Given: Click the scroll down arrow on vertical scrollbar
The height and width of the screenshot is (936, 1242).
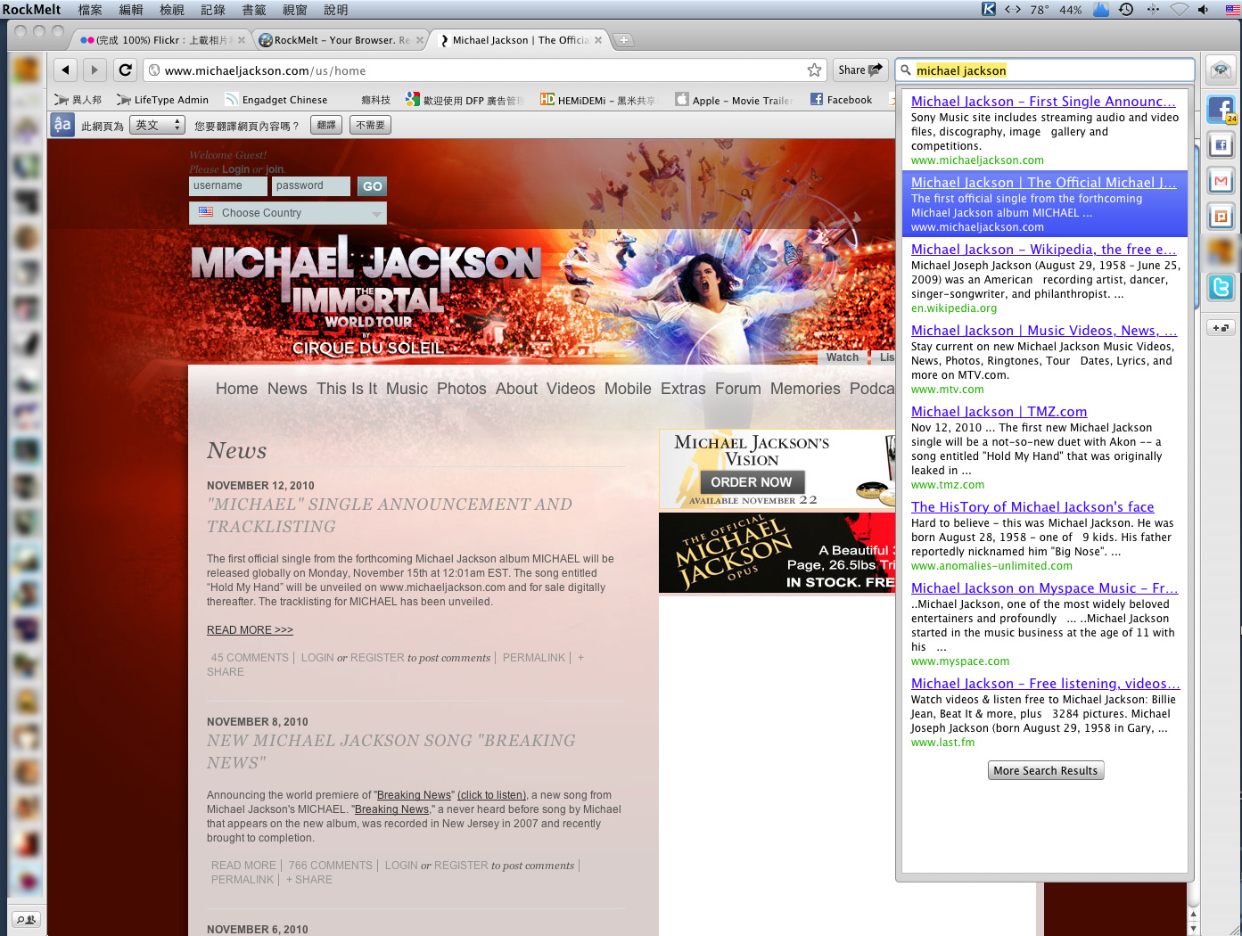Looking at the screenshot, I should (x=1194, y=929).
